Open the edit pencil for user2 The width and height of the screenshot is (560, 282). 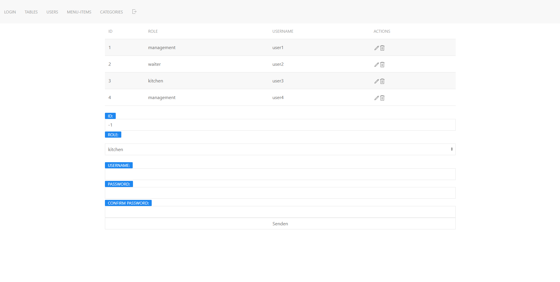pyautogui.click(x=376, y=64)
